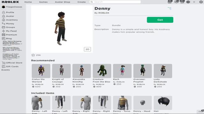The height and width of the screenshot is (114, 204).
Task: Open Premium icon in sidebar
Action: pyautogui.click(x=4, y=35)
